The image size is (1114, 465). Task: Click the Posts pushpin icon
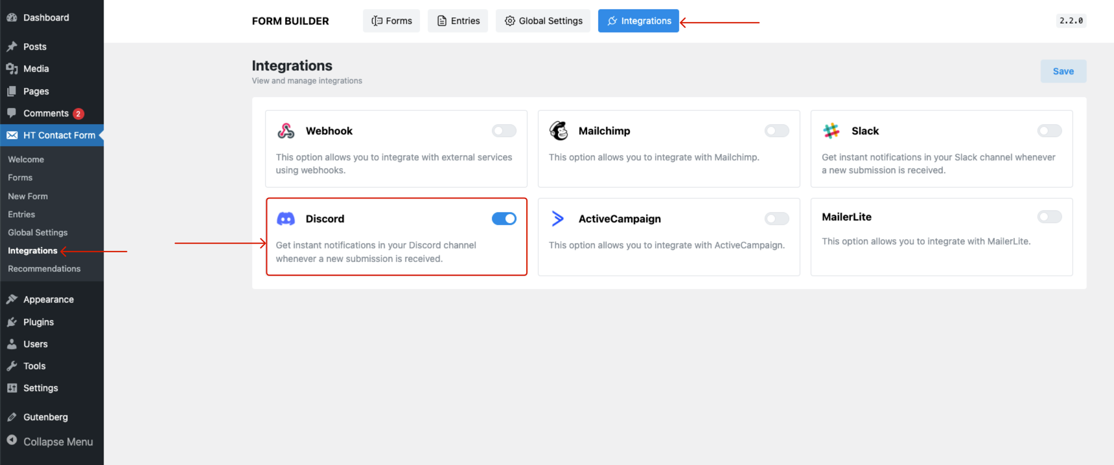[12, 47]
